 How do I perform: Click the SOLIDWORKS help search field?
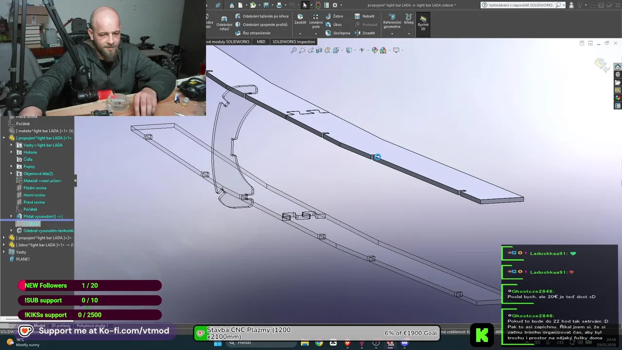click(x=522, y=5)
